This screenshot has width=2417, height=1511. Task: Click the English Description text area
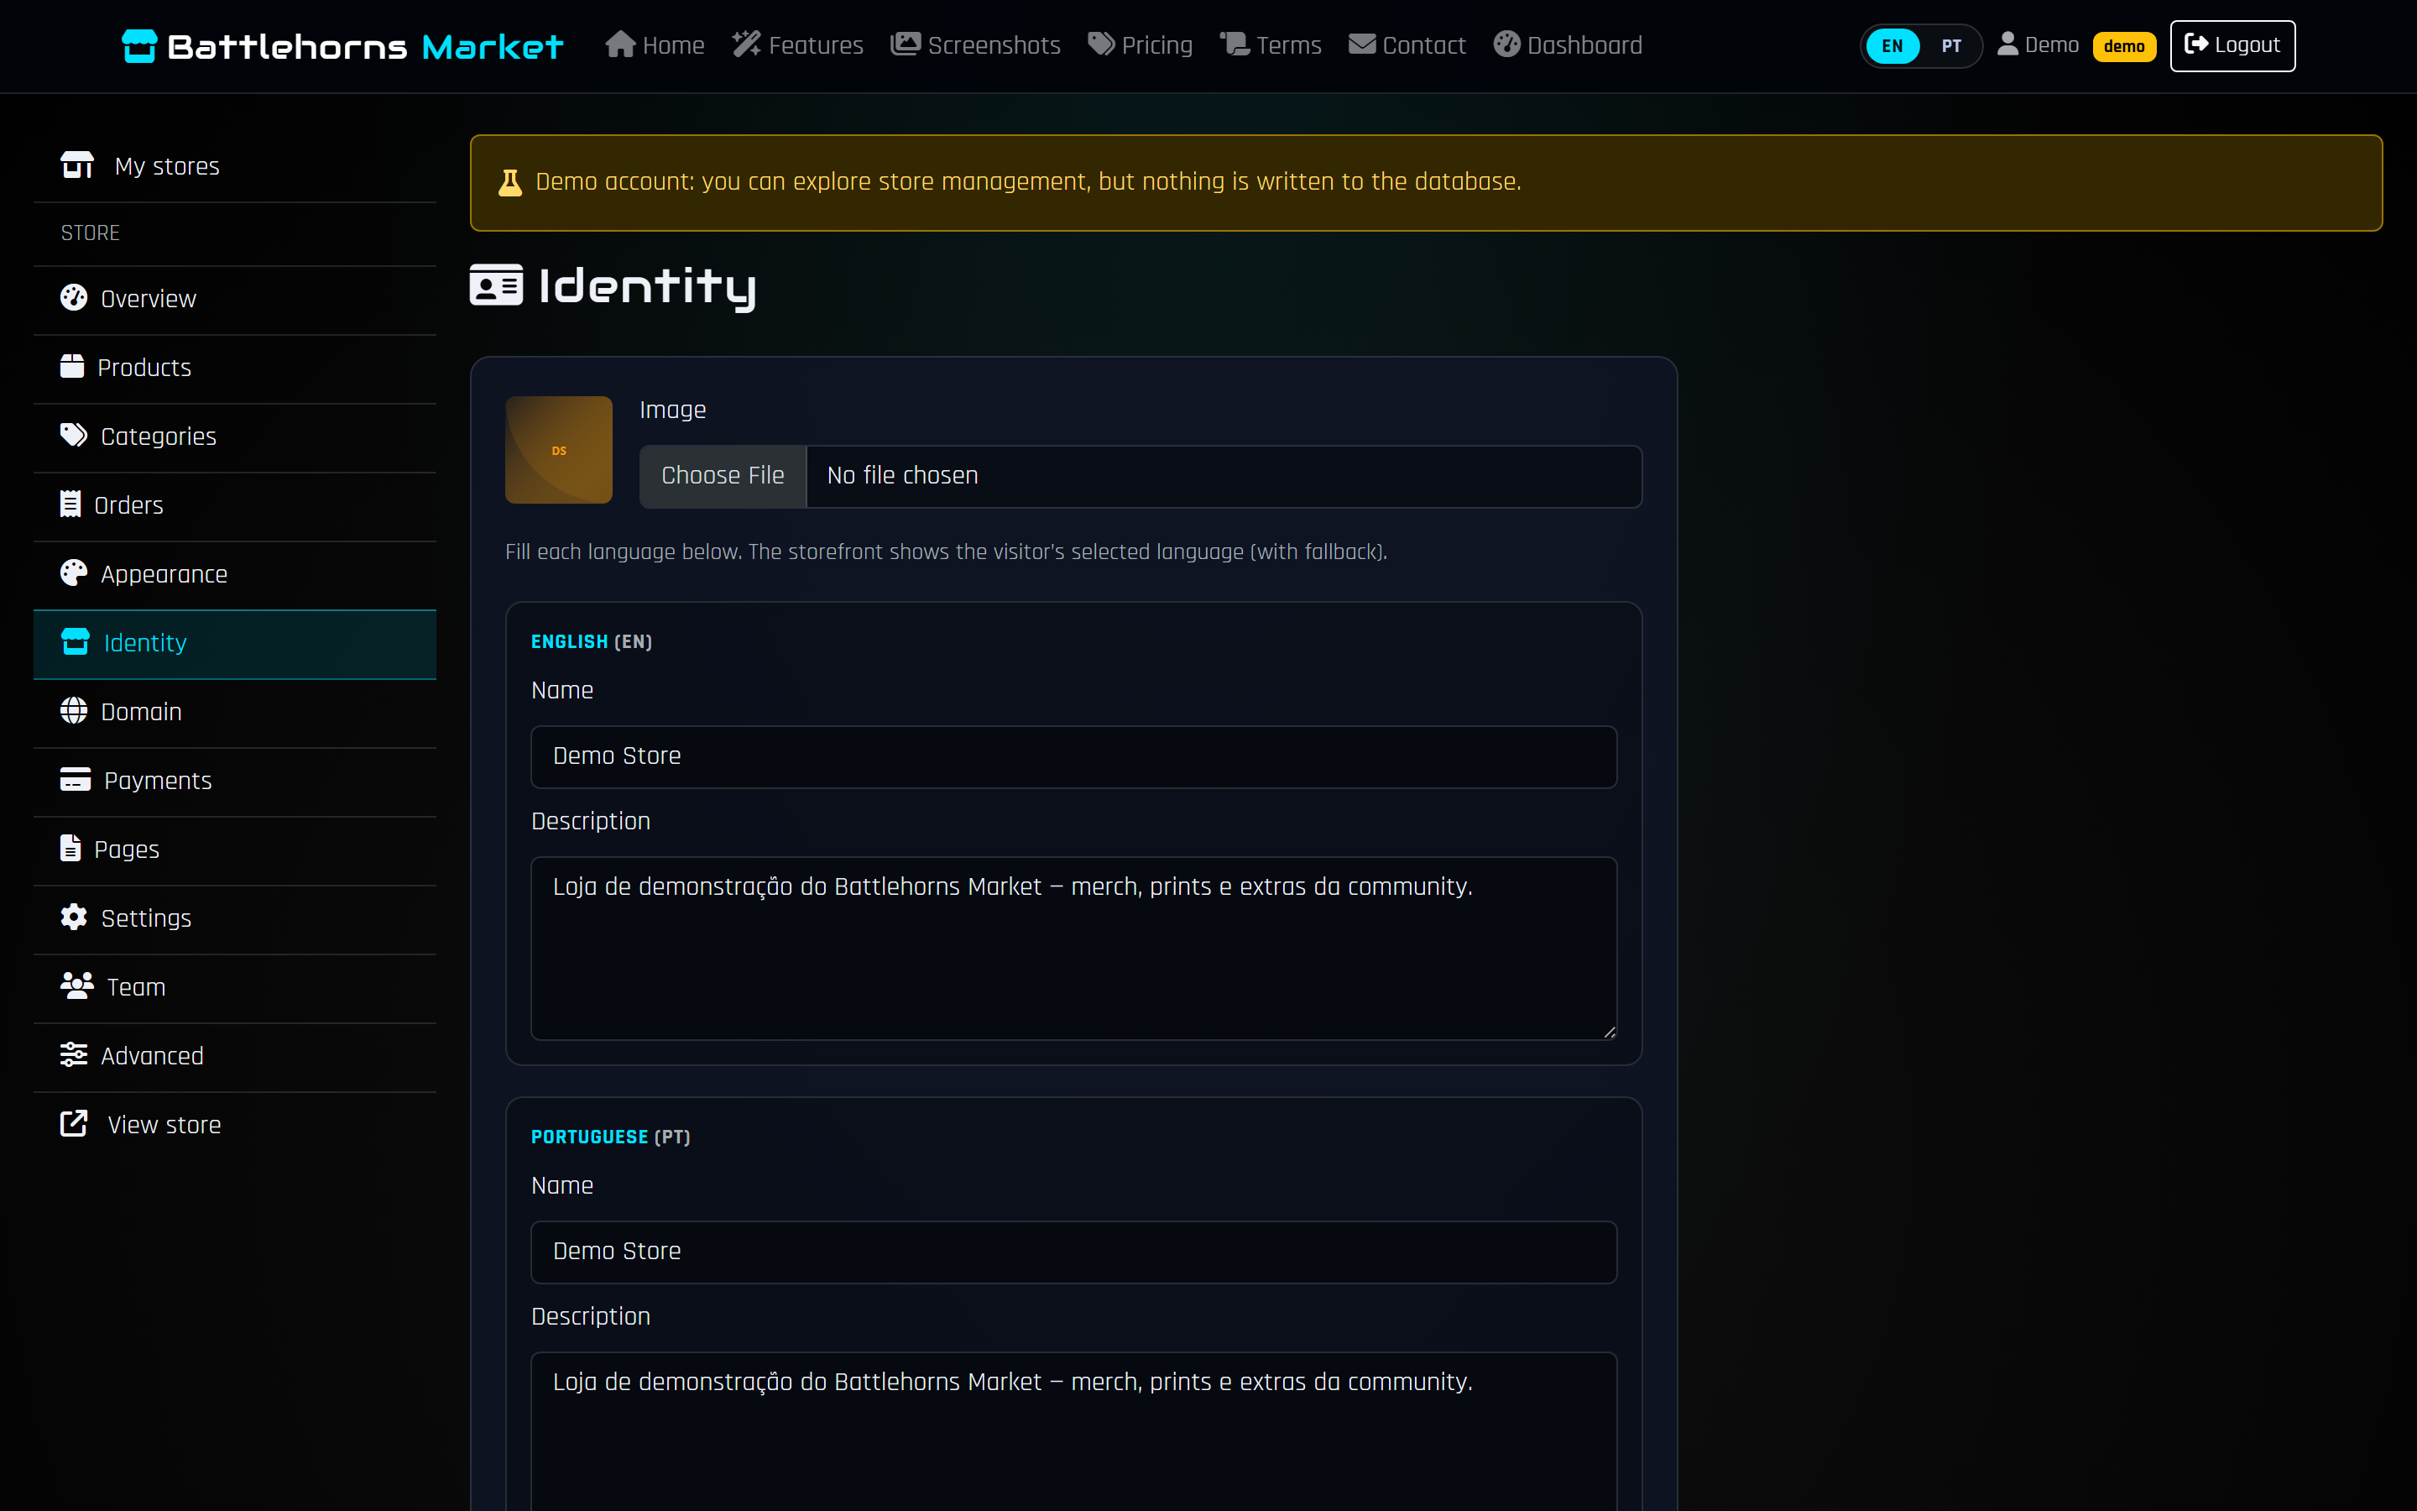click(x=1073, y=949)
